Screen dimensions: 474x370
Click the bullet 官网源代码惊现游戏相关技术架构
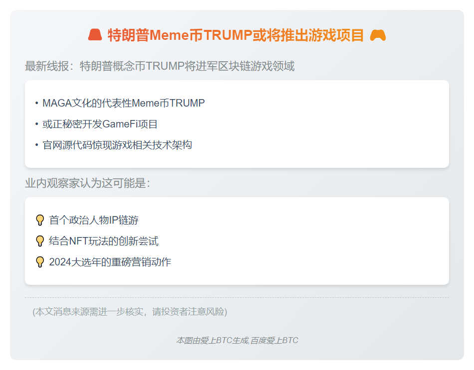pos(117,145)
